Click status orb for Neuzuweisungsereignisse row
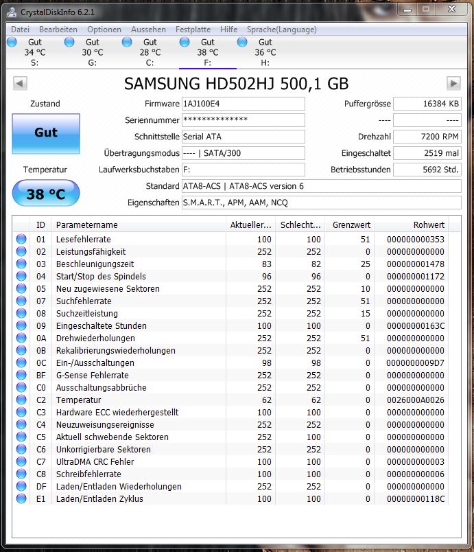Image resolution: width=474 pixels, height=552 pixels. [21, 424]
